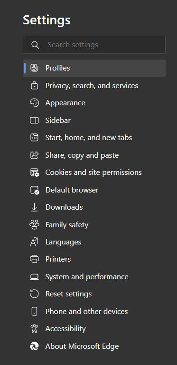Click the Reset settings circular arrow icon

34,294
